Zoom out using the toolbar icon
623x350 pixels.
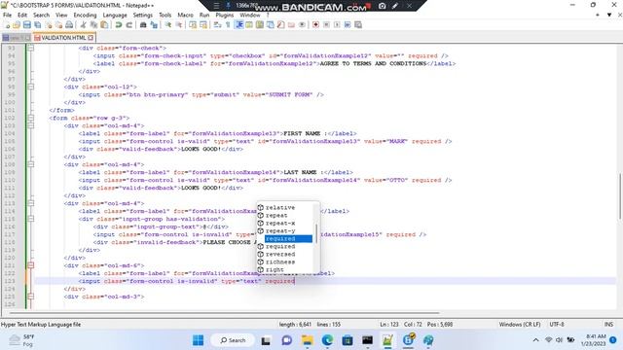[x=179, y=25]
